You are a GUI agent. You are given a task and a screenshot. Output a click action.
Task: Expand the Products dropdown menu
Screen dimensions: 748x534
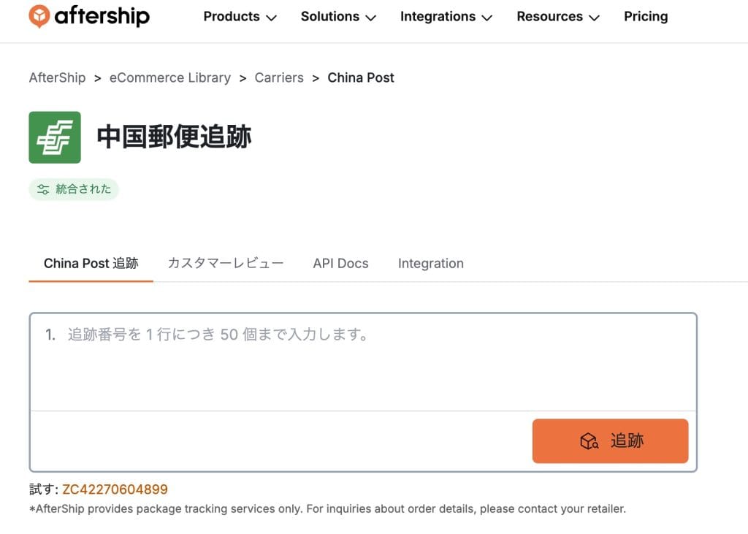click(x=240, y=17)
